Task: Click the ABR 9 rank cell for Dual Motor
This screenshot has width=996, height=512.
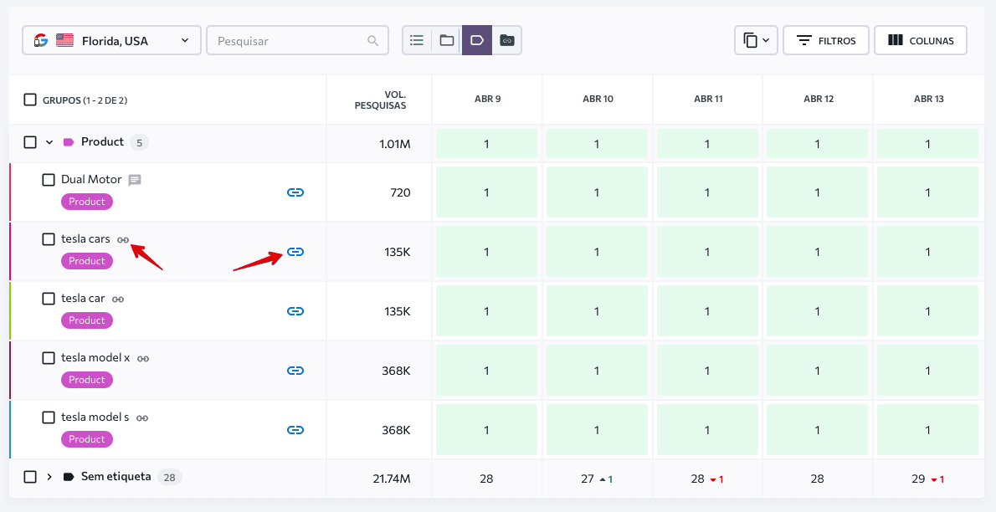Action: click(486, 192)
